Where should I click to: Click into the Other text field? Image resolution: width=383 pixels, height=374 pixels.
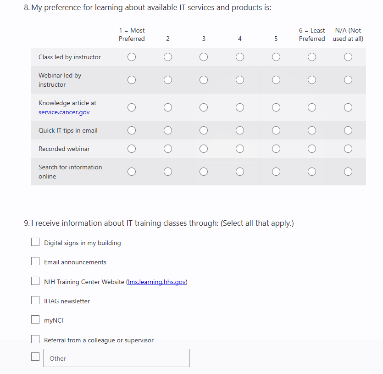tap(117, 358)
